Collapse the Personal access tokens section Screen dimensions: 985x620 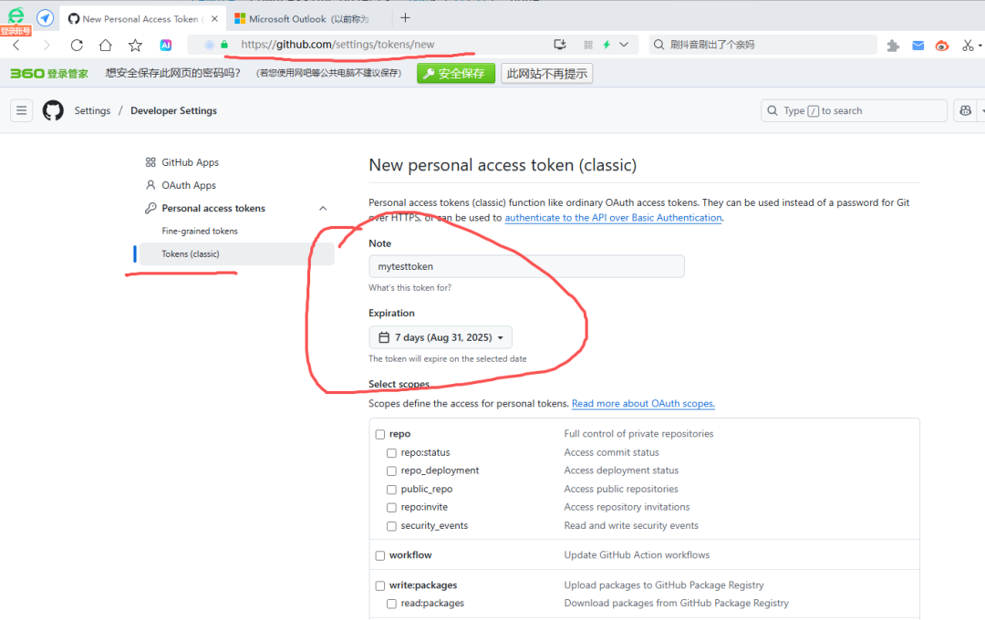click(x=323, y=209)
